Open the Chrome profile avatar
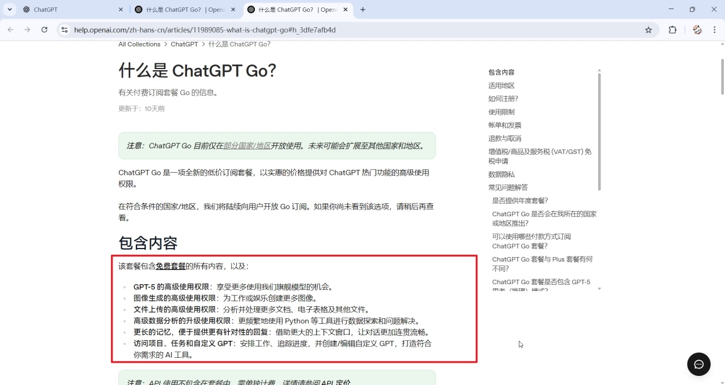 click(697, 30)
